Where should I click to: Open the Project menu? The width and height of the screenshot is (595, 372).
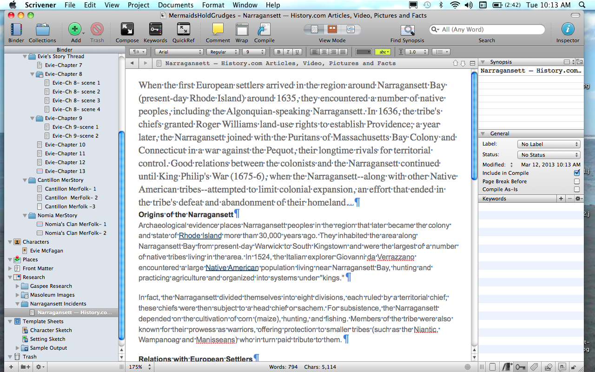point(139,5)
